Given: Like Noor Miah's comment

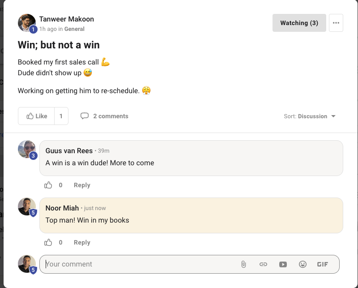Looking at the screenshot, I should point(48,242).
